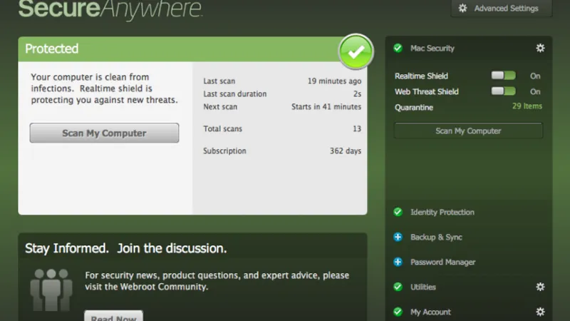Click the Web Threat Shield 'On' status text

(x=535, y=92)
